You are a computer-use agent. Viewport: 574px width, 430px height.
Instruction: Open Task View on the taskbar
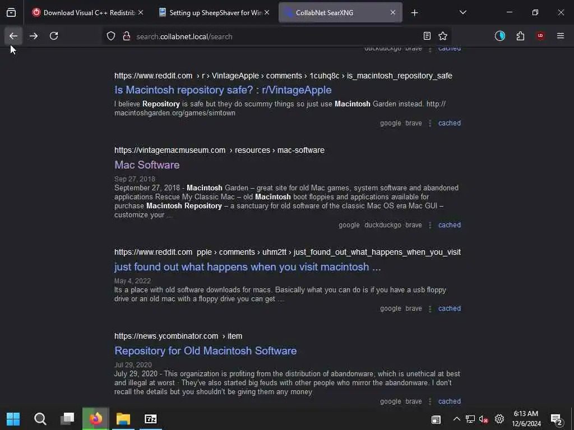[67, 419]
